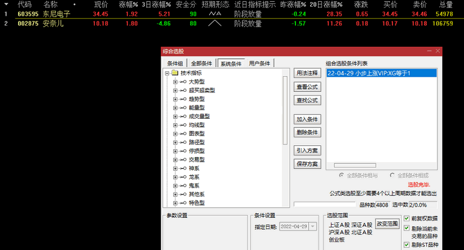The height and width of the screenshot is (250, 464).
Task: Close the 综合选股 dialog
Action: click(438, 51)
